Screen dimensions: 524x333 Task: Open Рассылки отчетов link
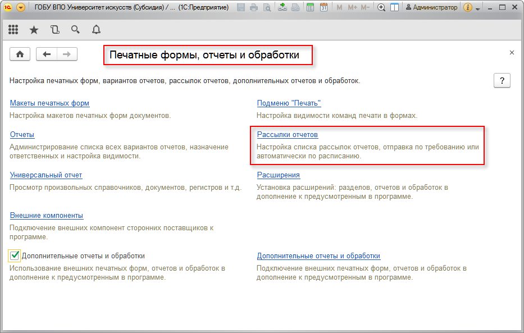288,135
